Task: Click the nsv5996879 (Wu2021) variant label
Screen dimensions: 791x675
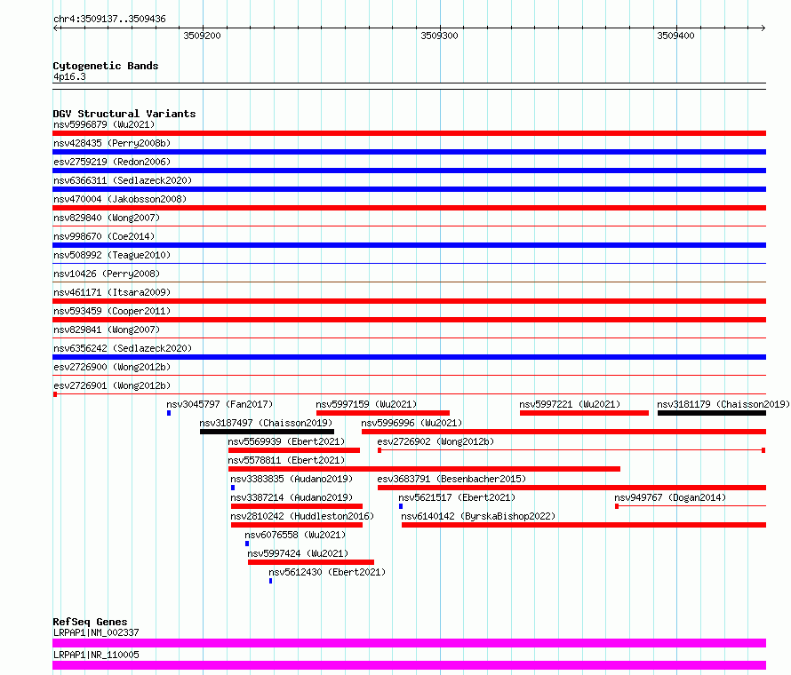Action: [x=104, y=124]
